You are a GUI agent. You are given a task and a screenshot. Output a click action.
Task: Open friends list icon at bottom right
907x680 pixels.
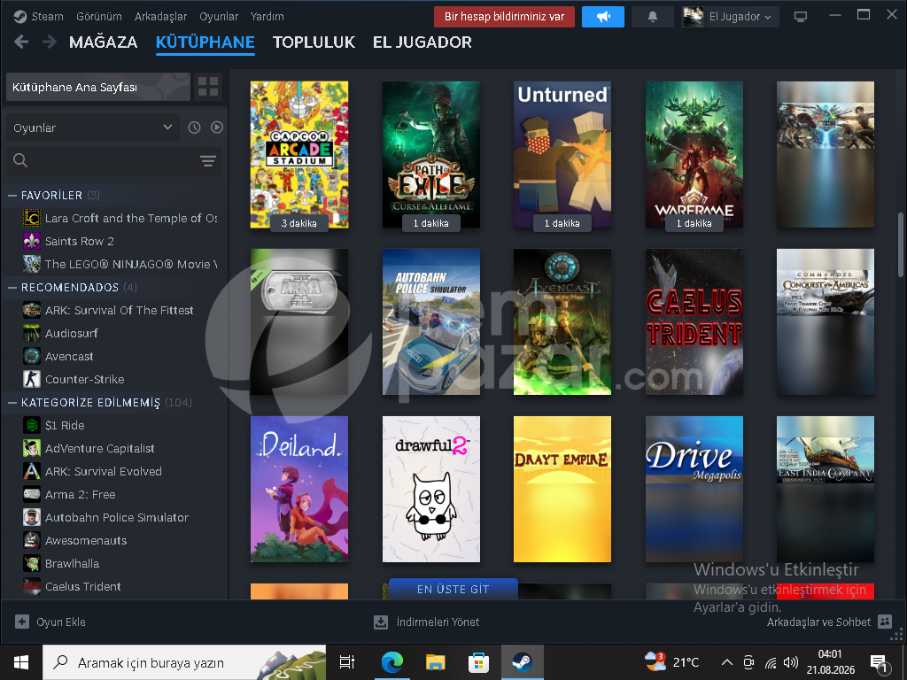click(x=885, y=622)
